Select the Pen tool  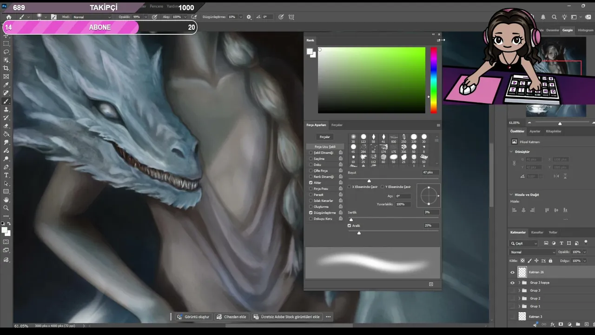[6, 167]
